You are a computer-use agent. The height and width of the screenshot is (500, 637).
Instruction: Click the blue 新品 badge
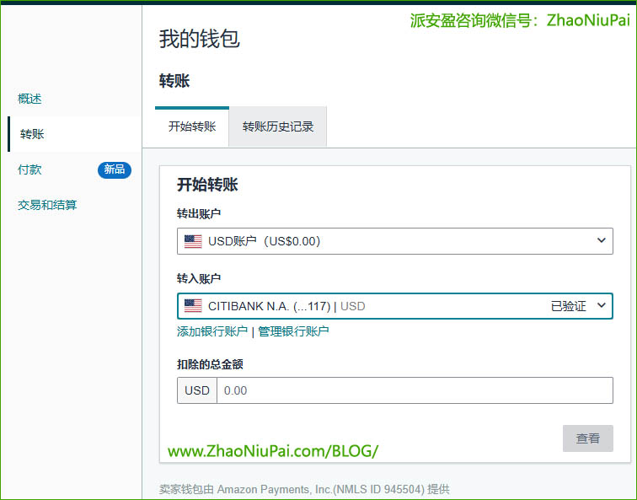pos(114,169)
